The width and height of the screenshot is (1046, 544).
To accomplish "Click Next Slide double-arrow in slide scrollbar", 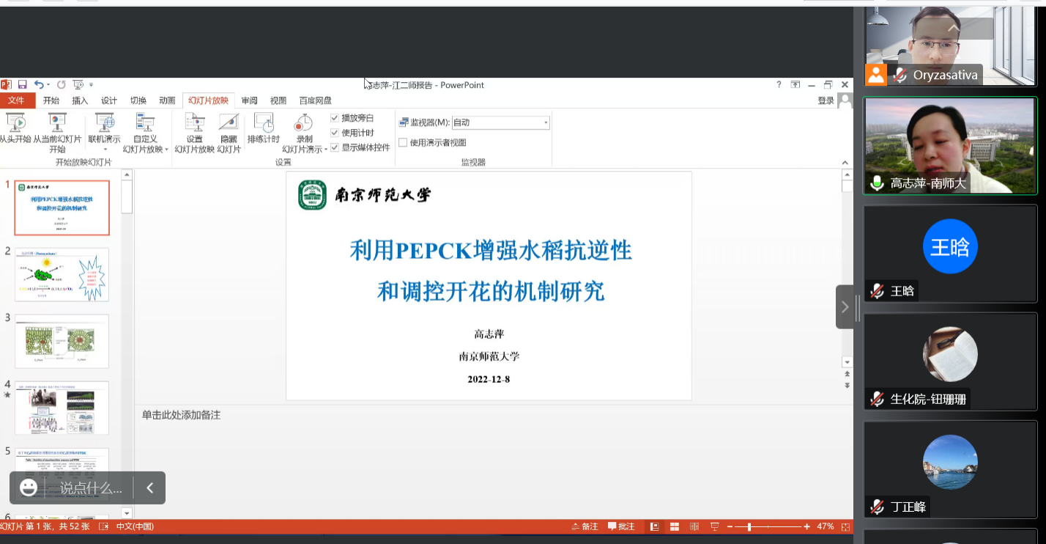I will (847, 386).
